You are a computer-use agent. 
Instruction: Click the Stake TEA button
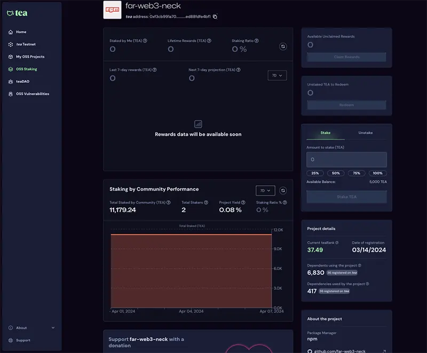tap(346, 197)
